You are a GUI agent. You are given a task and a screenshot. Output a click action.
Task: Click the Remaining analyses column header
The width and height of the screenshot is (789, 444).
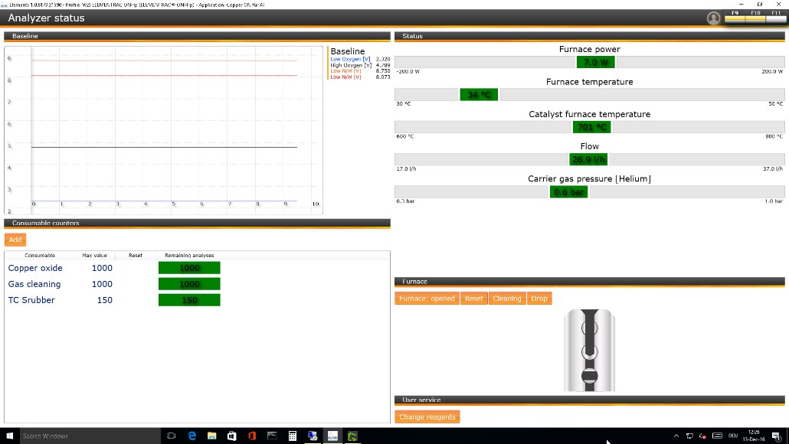[x=189, y=255]
